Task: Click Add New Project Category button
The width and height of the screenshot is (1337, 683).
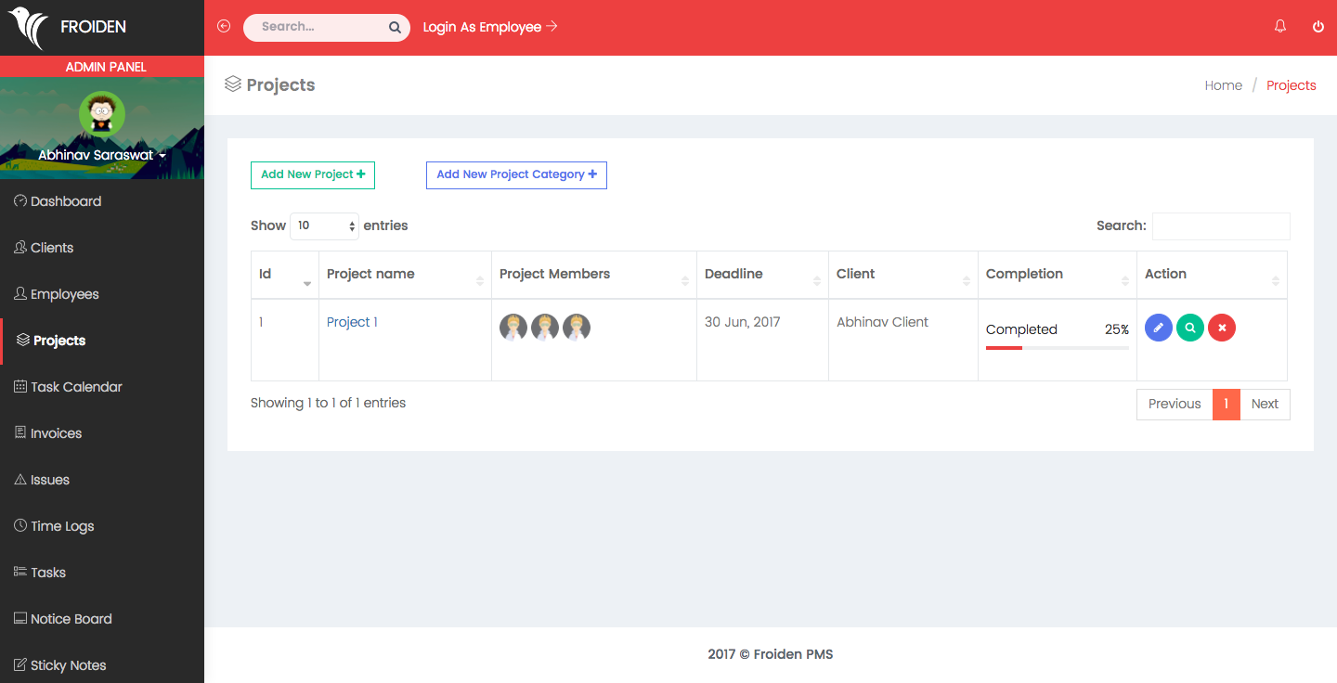Action: (x=516, y=174)
